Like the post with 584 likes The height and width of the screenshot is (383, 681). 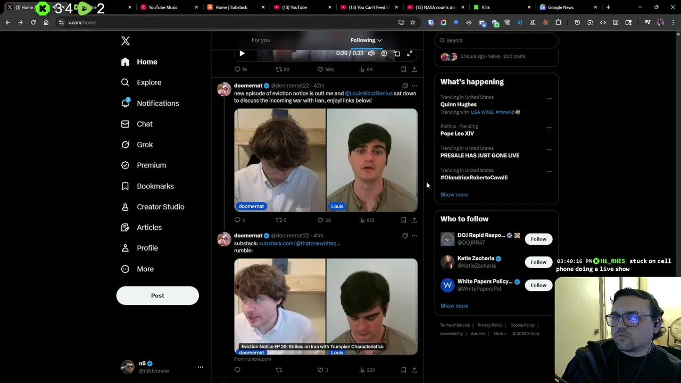click(326, 70)
